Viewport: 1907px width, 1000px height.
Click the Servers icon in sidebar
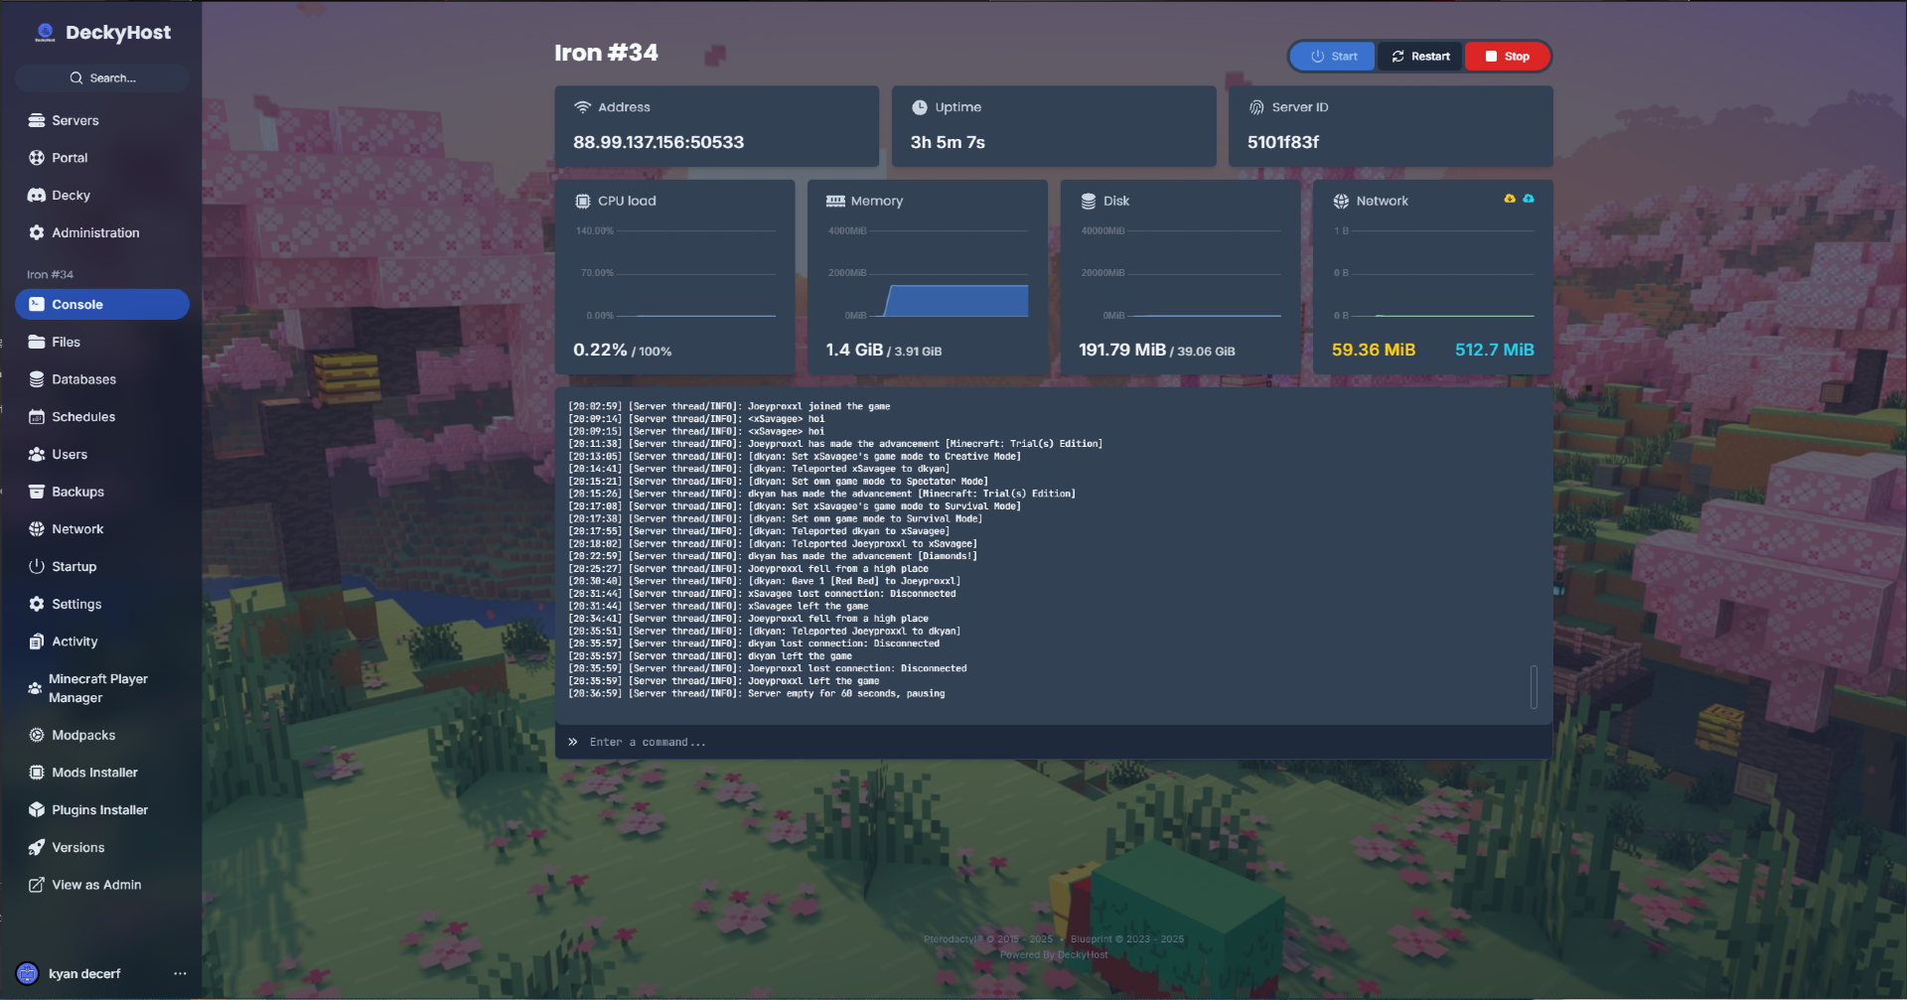click(x=37, y=120)
